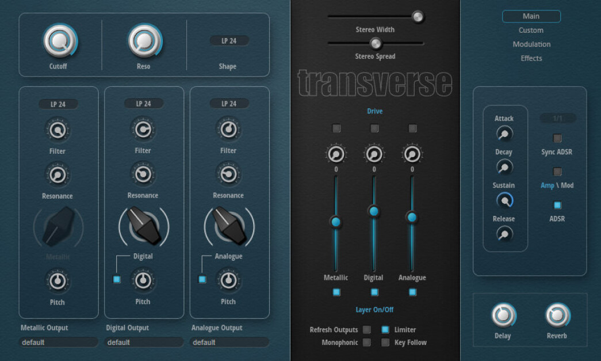Click the Stereo Spread slider handle
This screenshot has width=601, height=361.
pos(376,43)
